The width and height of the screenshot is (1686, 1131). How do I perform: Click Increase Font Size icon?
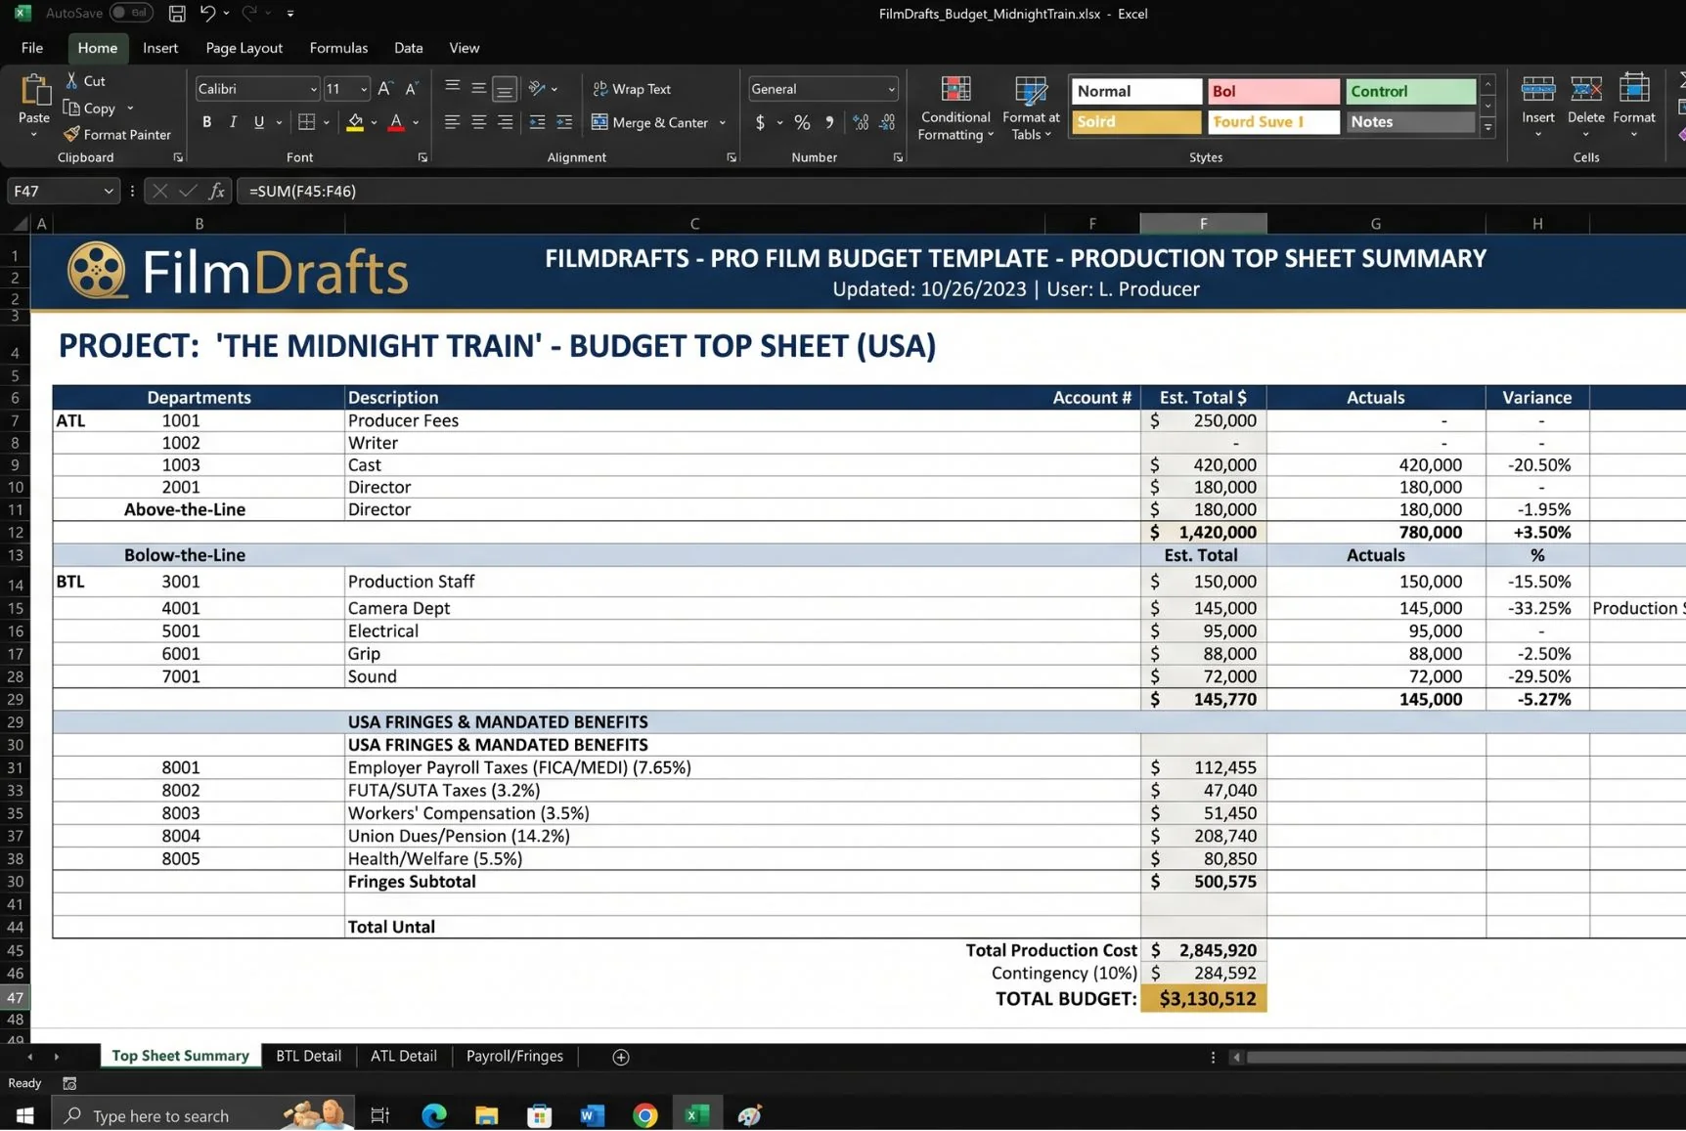click(x=385, y=89)
